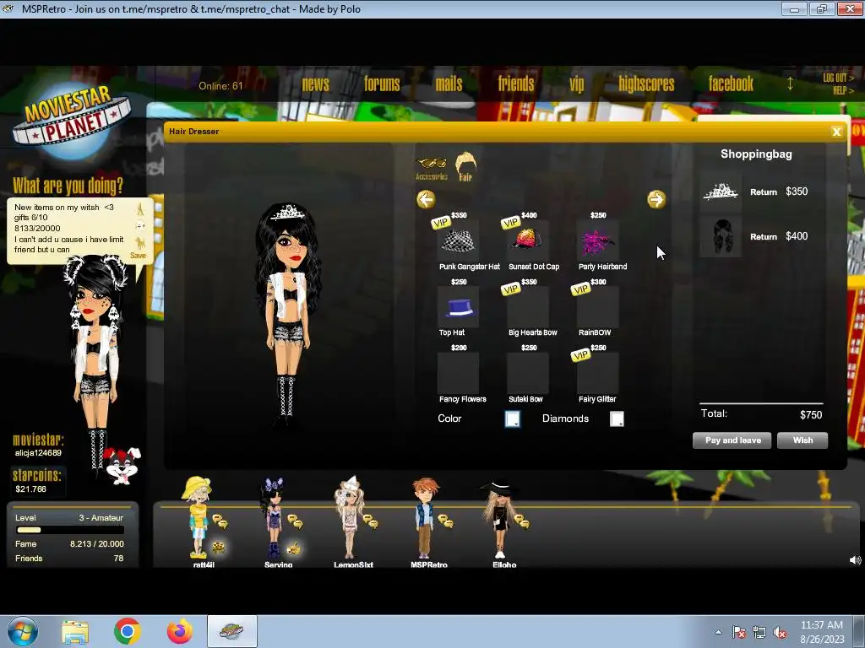Select the Big Hearts Bow item
Screen dimensions: 865x648
point(528,307)
